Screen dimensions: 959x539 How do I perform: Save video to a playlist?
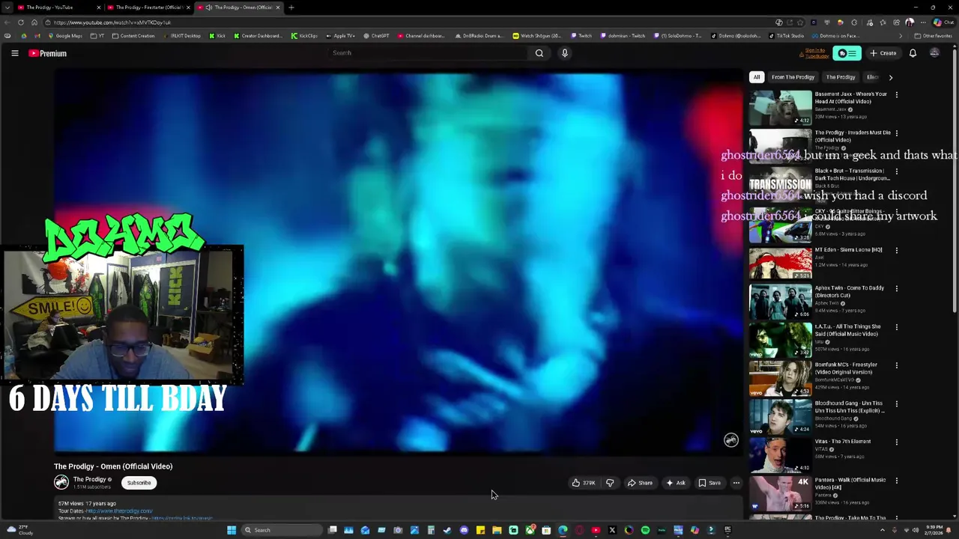tap(710, 483)
